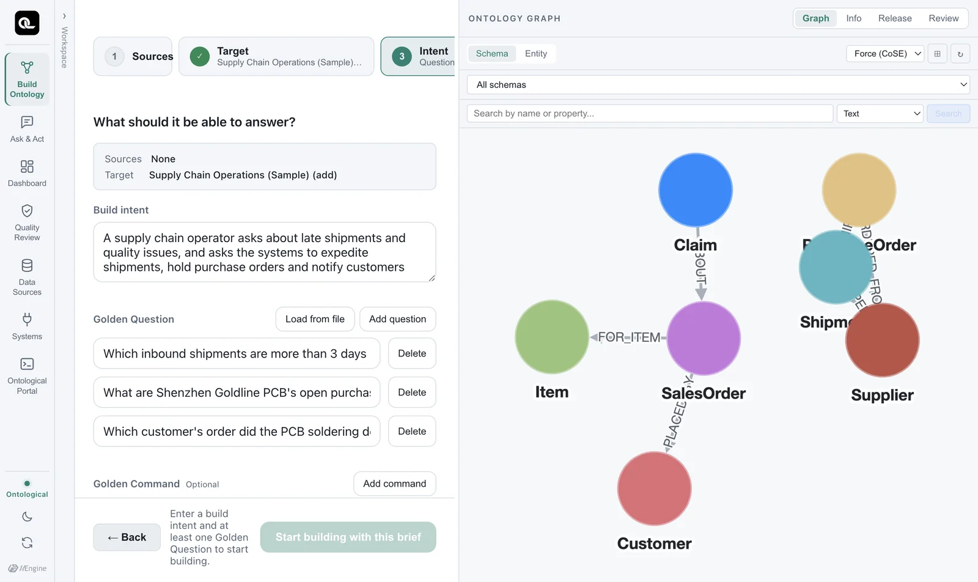
Task: Open Data Sources database icon
Action: [27, 265]
